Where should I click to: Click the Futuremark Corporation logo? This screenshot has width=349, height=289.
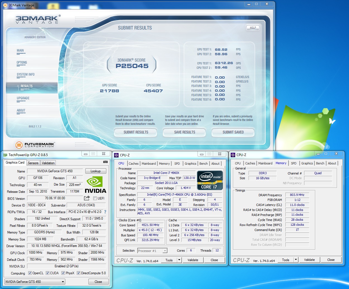(35, 145)
